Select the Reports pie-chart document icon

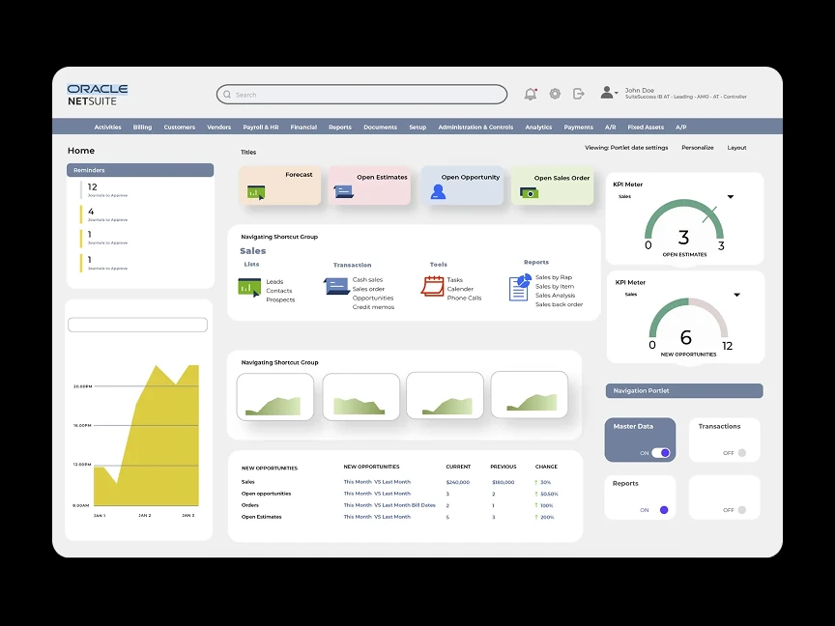(520, 287)
